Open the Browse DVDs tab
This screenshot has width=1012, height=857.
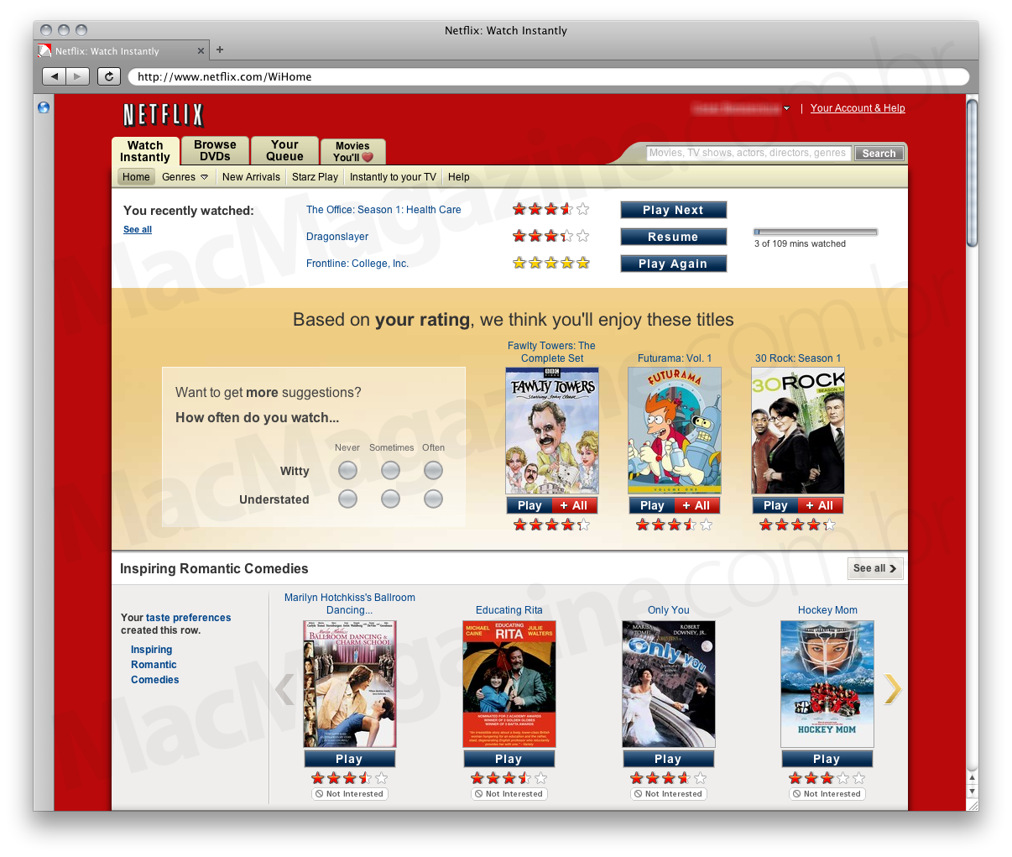tap(215, 150)
